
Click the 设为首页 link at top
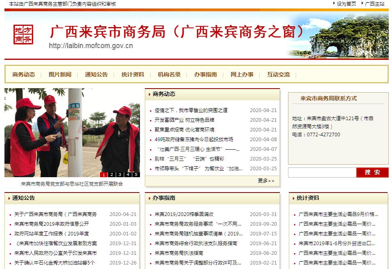(x=346, y=4)
